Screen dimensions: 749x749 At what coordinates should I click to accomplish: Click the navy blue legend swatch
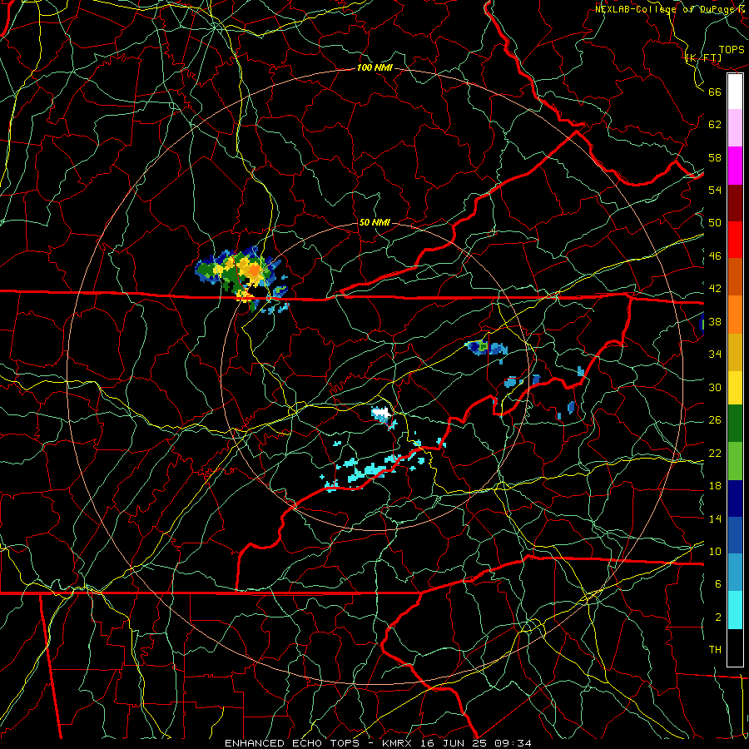tap(735, 499)
